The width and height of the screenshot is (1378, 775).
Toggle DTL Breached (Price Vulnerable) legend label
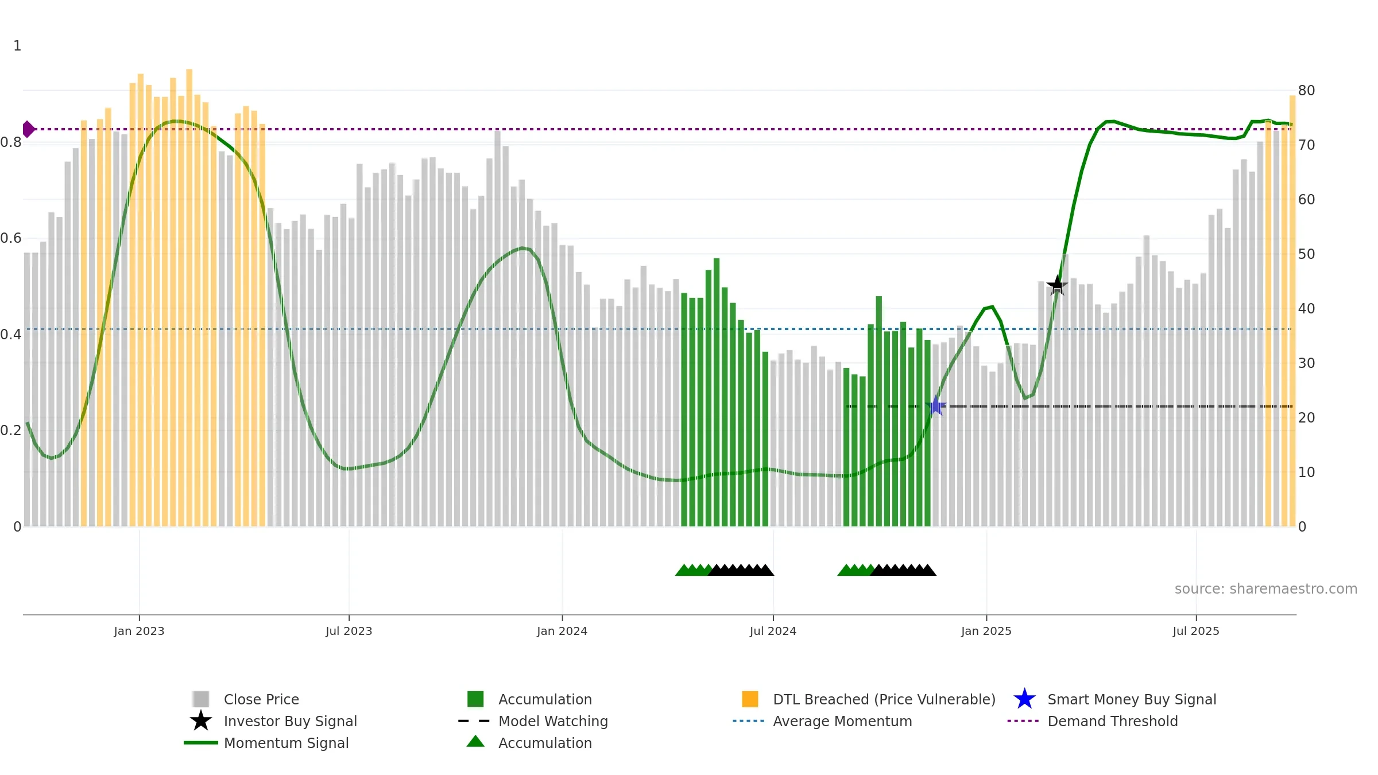pyautogui.click(x=884, y=699)
